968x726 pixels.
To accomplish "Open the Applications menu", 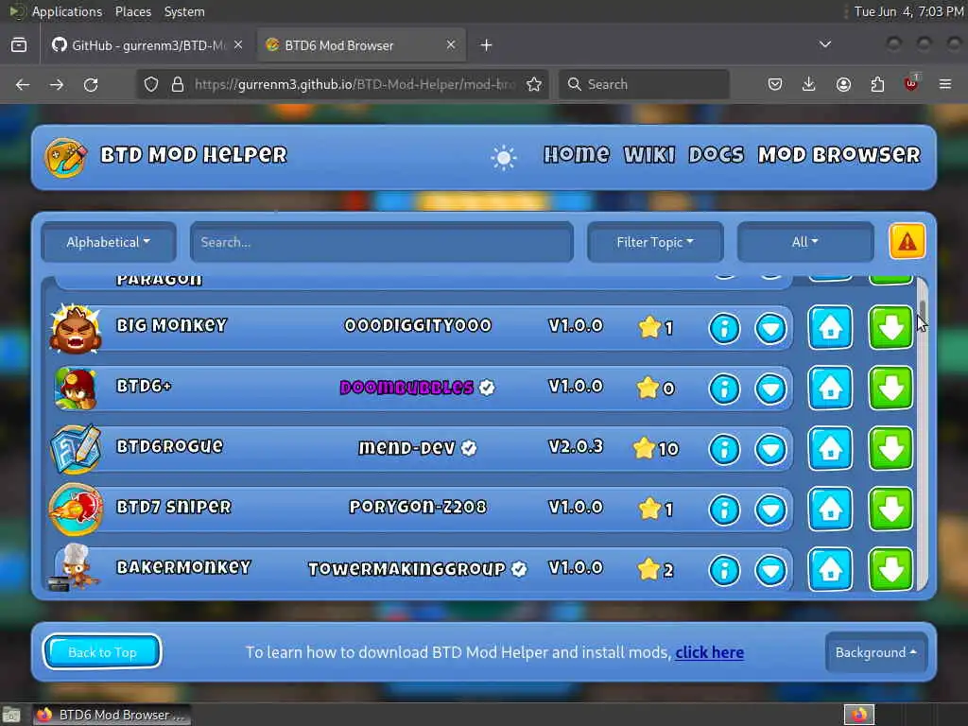I will 67,11.
